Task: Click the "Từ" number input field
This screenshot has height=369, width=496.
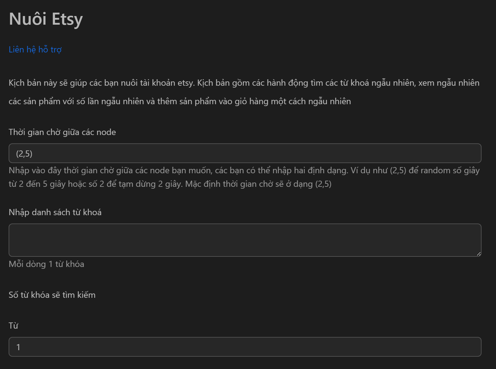Action: coord(245,347)
